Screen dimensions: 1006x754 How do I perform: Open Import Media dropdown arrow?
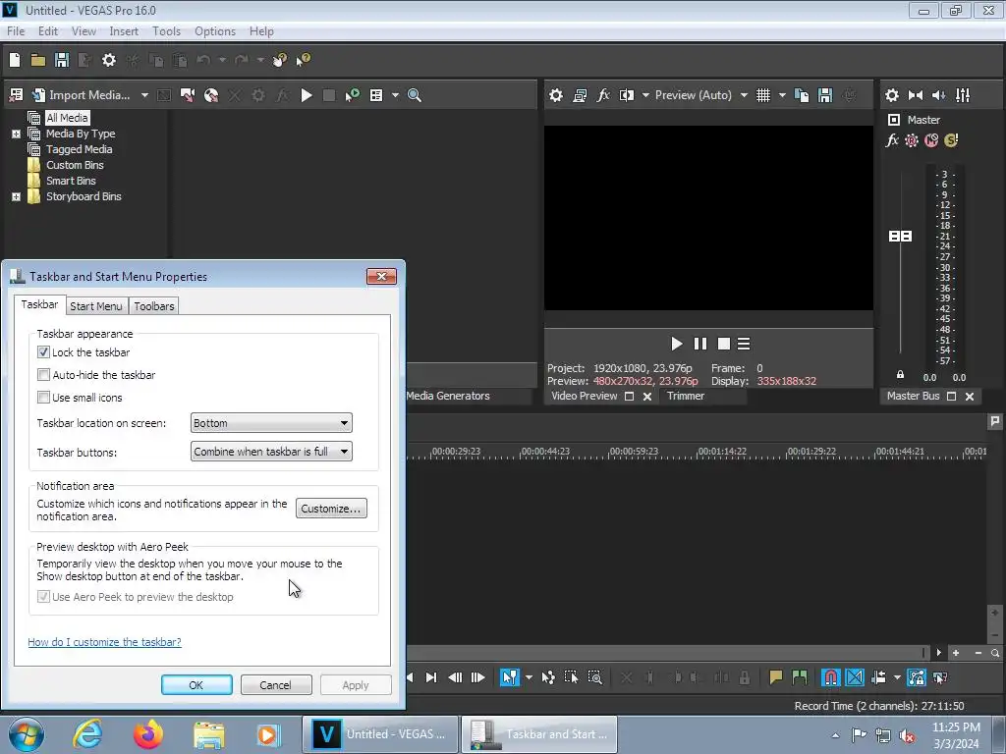click(144, 95)
